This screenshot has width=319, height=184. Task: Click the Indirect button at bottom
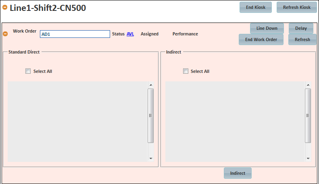point(238,173)
